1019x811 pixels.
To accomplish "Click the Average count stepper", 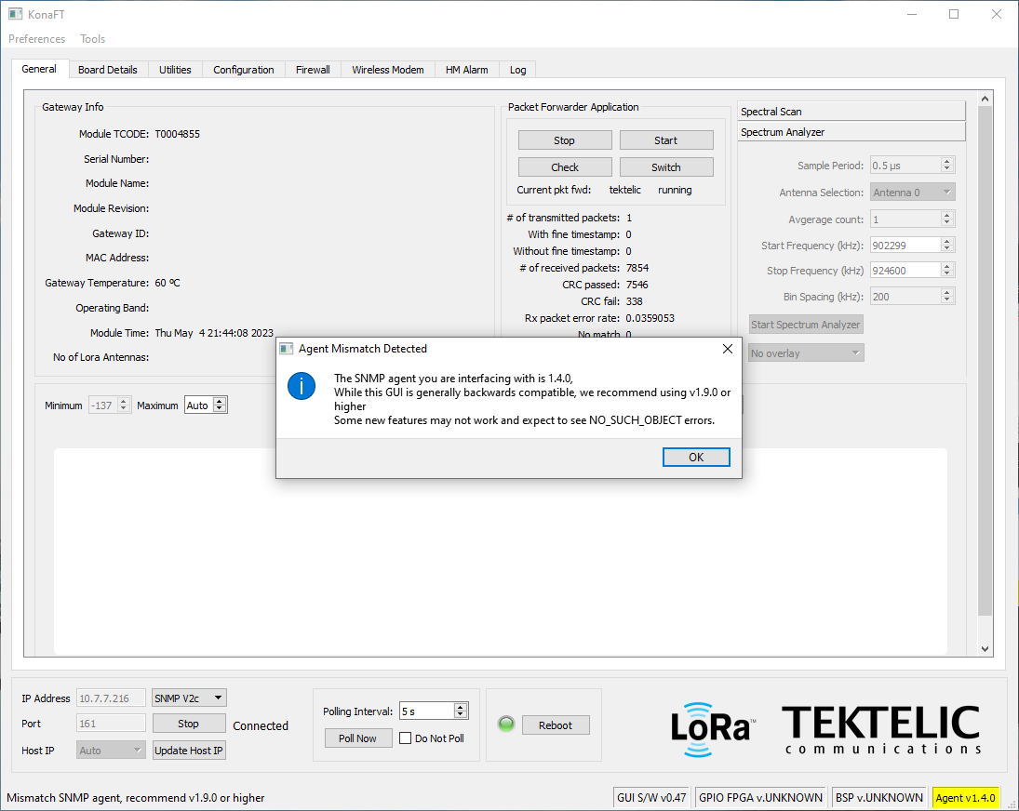I will (x=946, y=219).
